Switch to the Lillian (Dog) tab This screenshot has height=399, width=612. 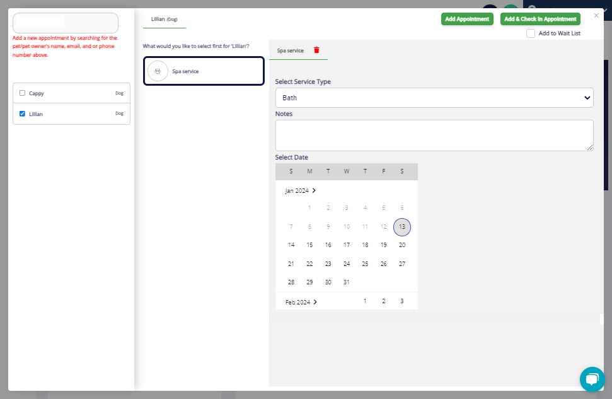click(x=165, y=19)
